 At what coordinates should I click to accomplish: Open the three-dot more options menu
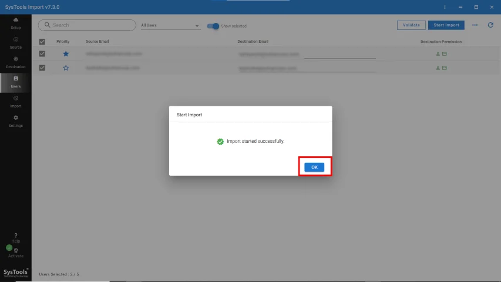coord(475,25)
